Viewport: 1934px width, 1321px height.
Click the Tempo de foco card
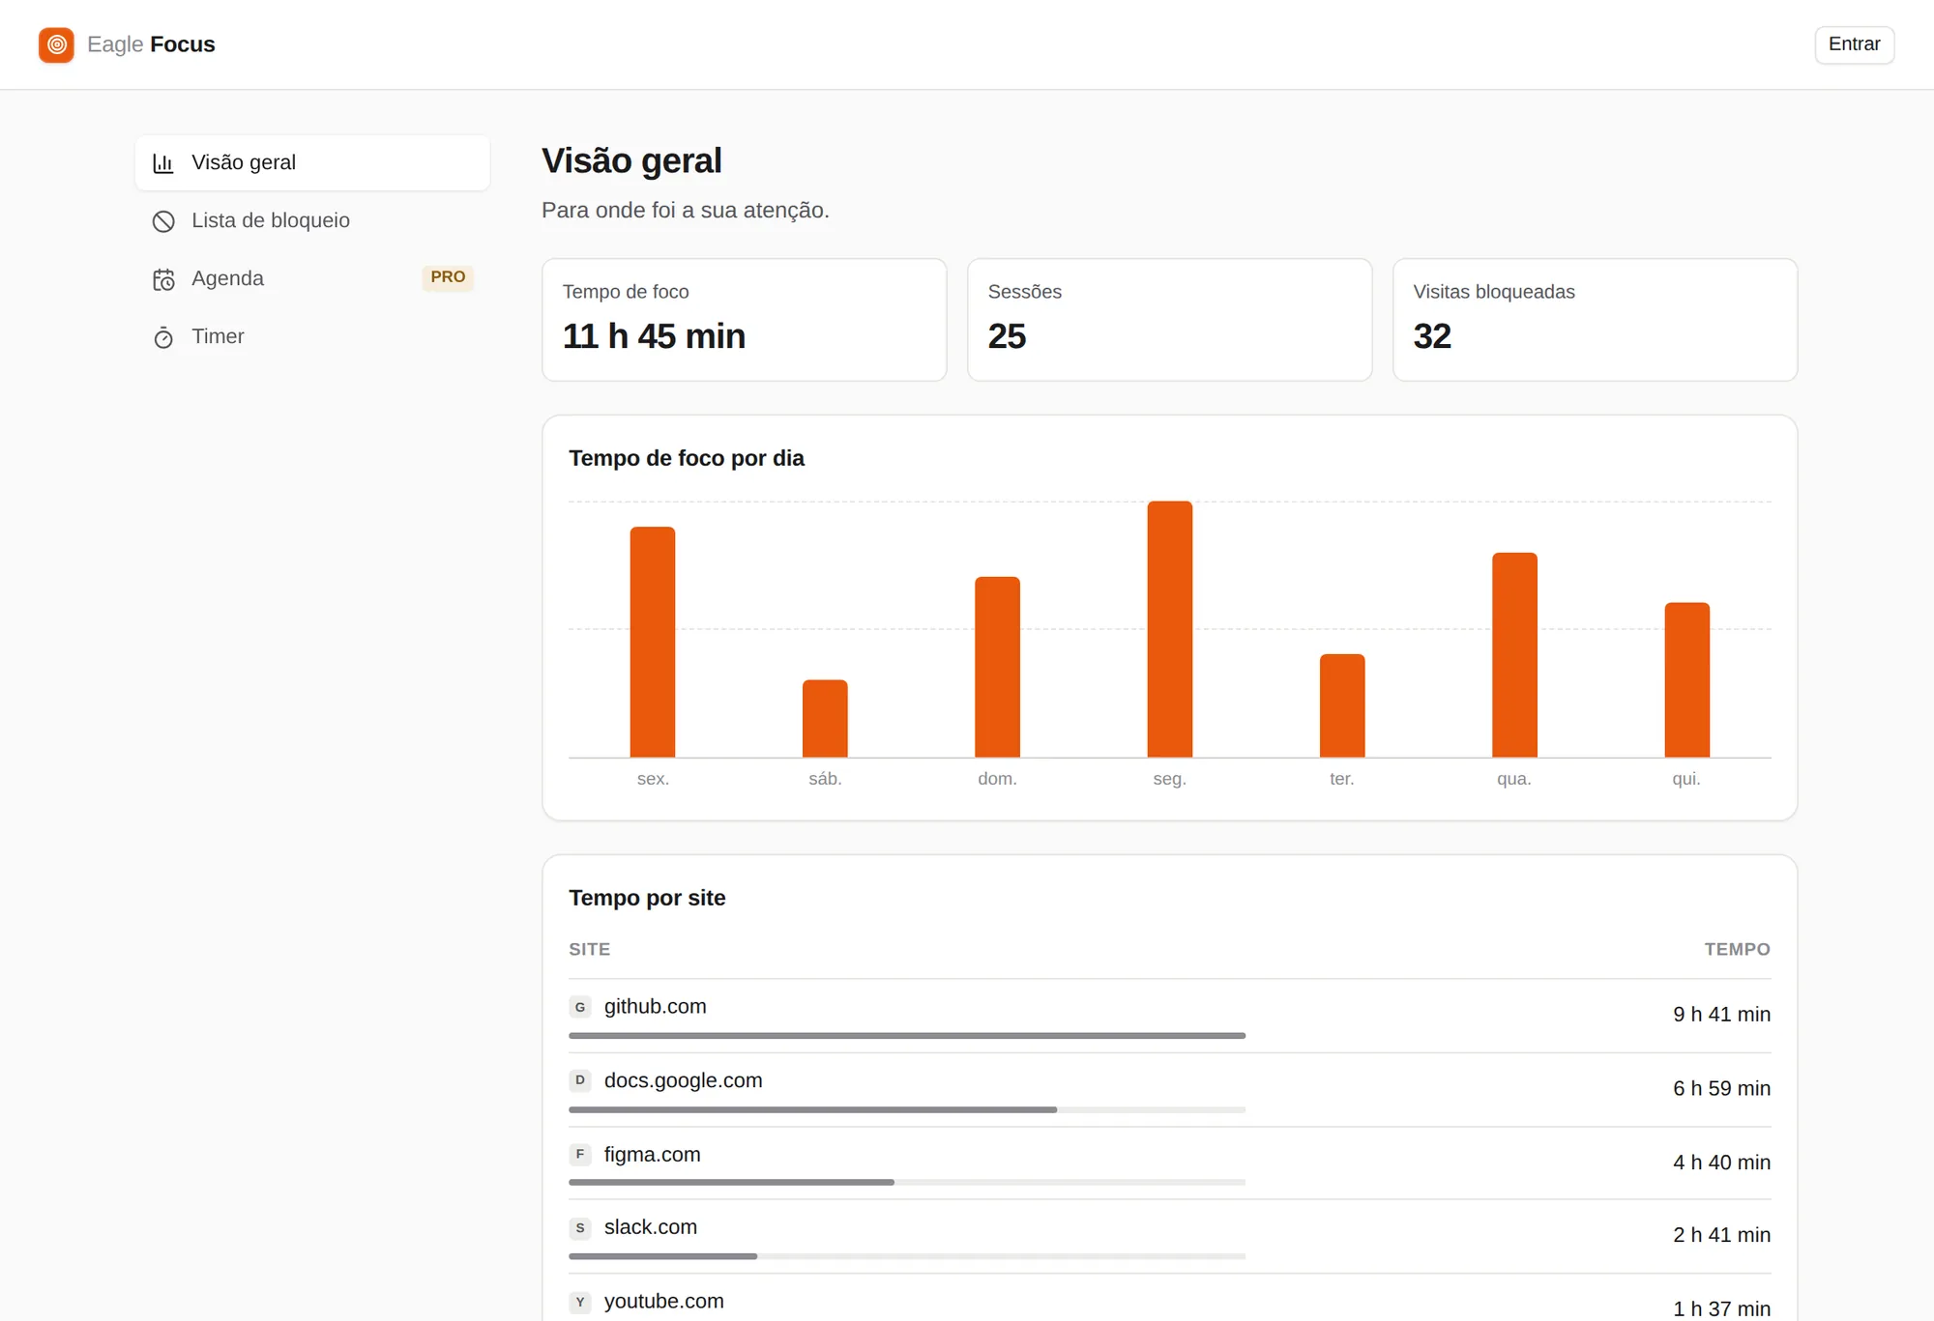click(745, 320)
